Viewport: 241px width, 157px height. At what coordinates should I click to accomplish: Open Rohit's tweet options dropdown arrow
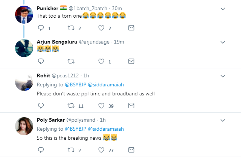[x=223, y=76]
